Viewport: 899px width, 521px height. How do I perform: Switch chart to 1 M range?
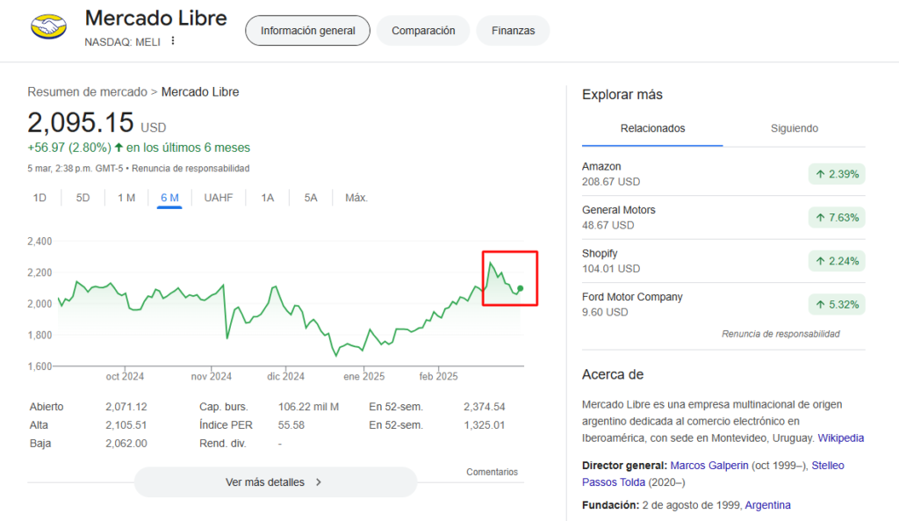(126, 198)
